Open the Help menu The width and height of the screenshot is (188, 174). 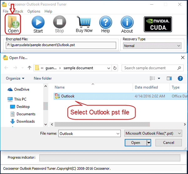(48, 11)
